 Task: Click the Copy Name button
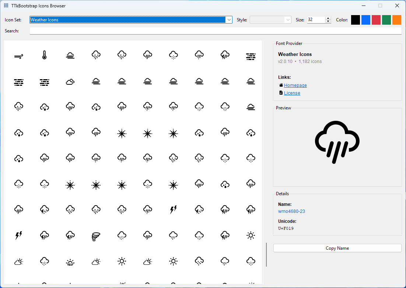click(x=337, y=248)
